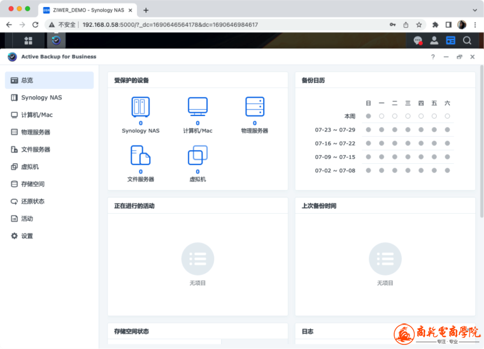Click the Synology NAS protected device icon
Viewport: 484px width, 349px height.
coord(141,107)
